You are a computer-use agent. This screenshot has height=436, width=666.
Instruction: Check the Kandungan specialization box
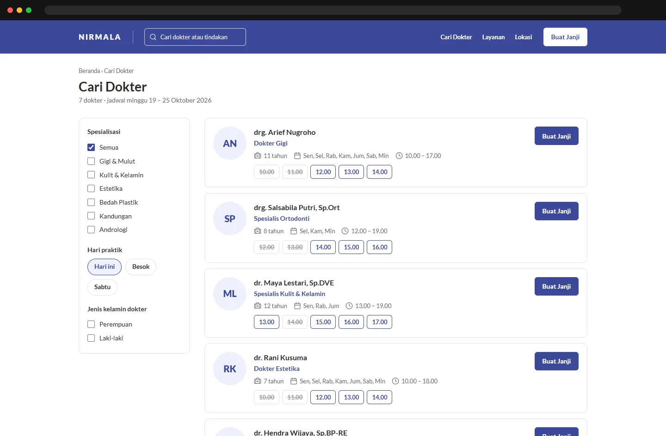click(91, 216)
